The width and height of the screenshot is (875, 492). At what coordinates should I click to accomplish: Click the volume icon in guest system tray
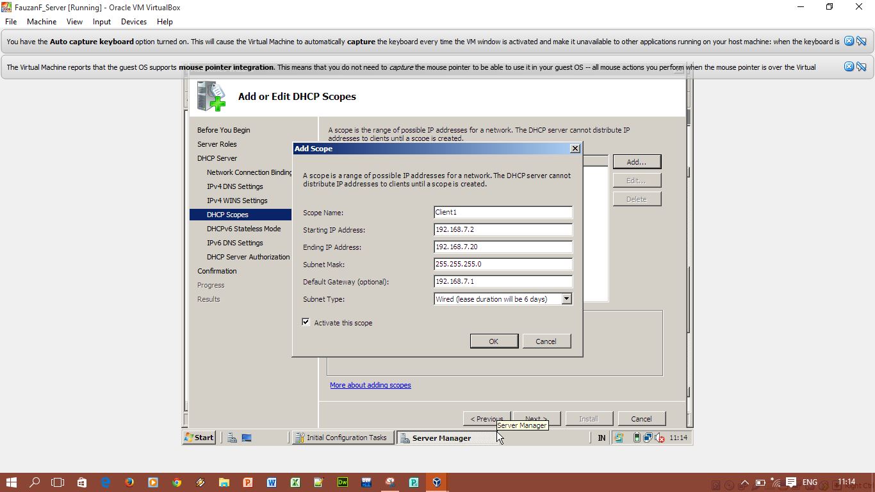click(x=658, y=438)
